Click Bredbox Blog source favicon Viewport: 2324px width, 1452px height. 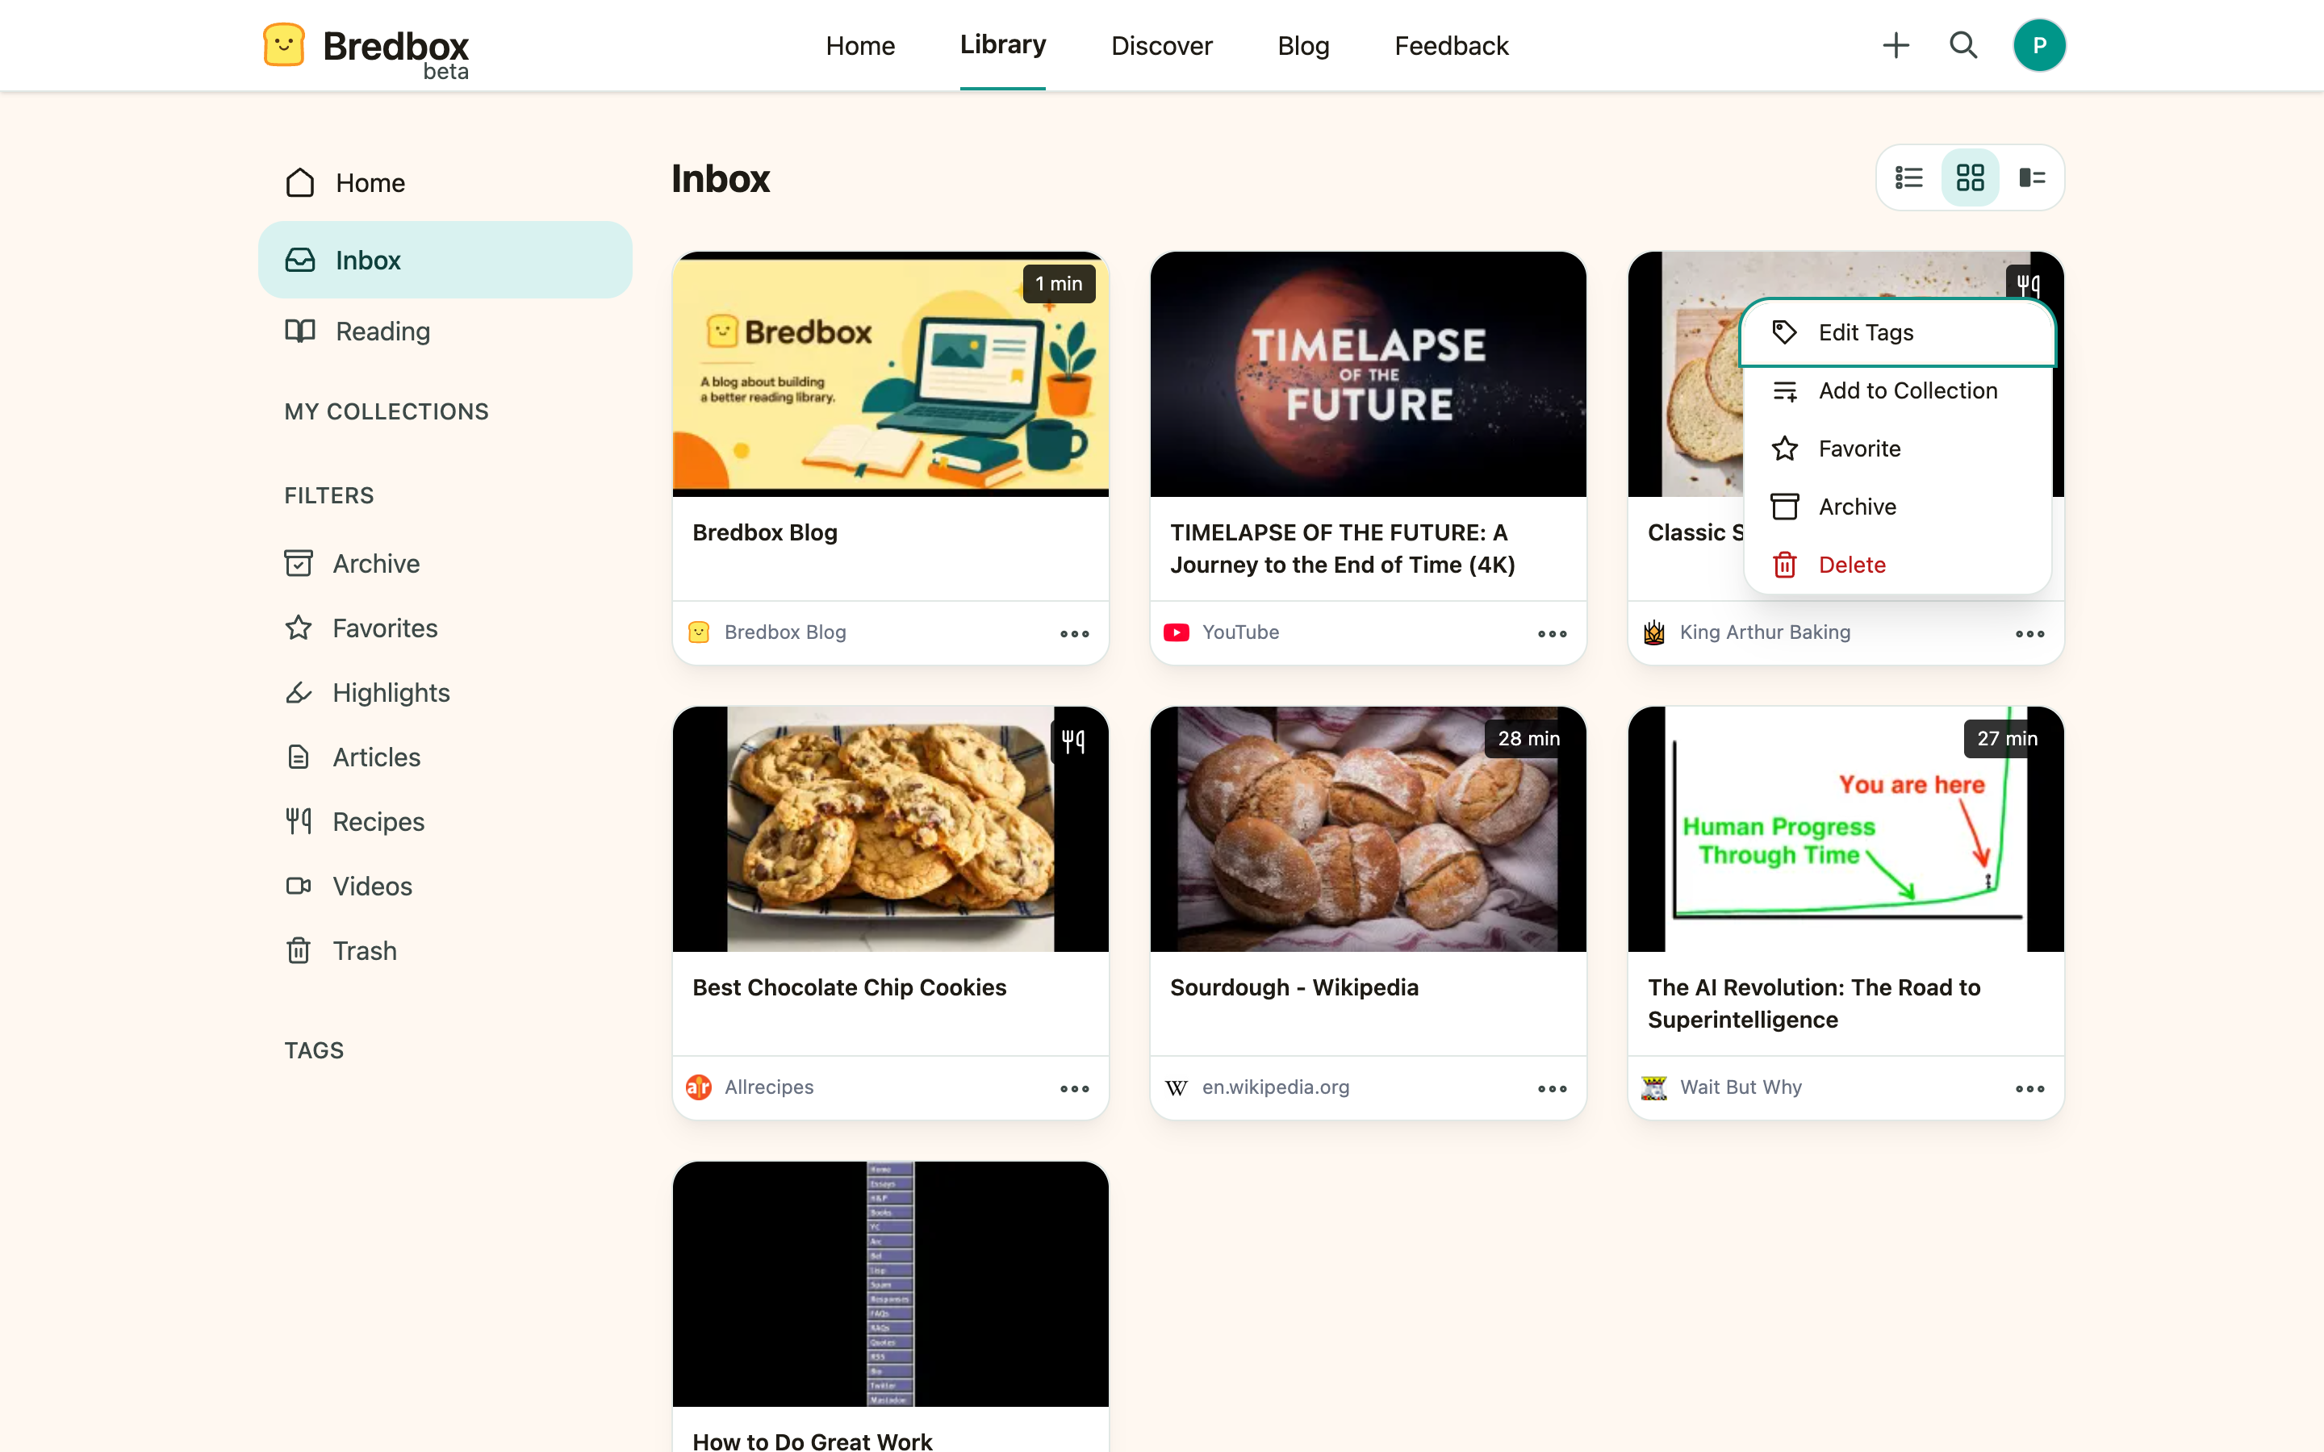point(699,633)
